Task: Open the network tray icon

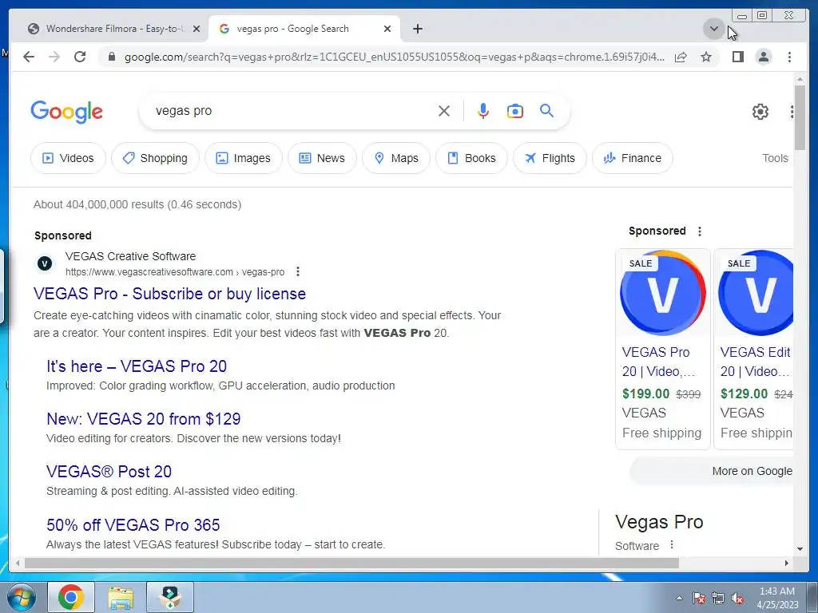Action: 718,599
